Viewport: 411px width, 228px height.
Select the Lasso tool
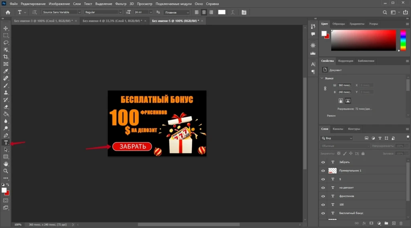6,43
